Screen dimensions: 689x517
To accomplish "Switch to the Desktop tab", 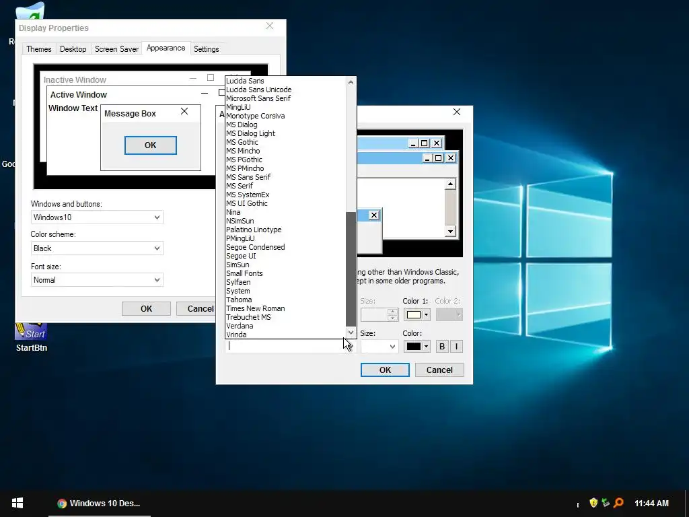I will click(73, 48).
